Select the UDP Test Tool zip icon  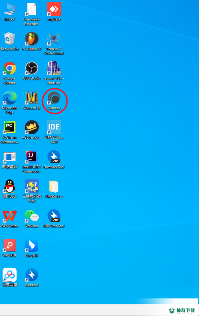[54, 216]
